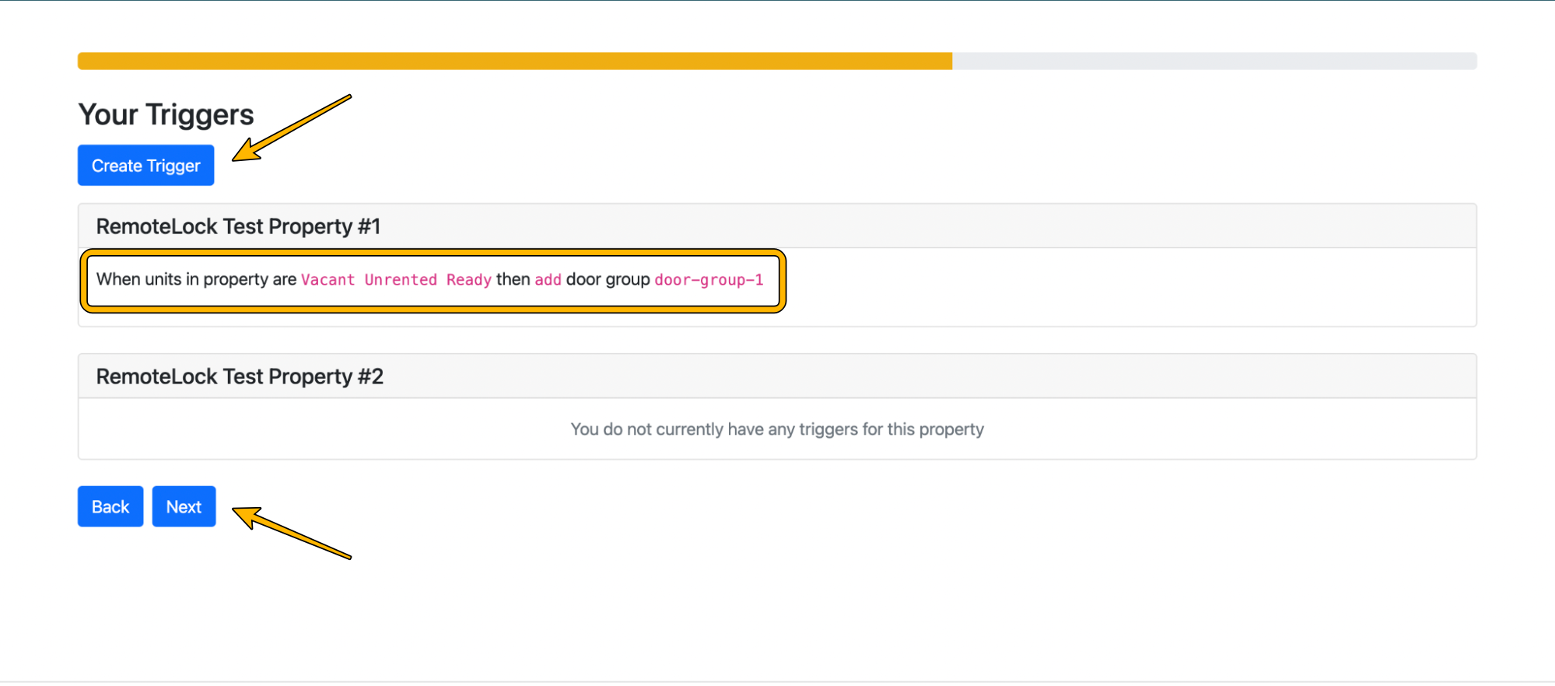Click the Your Triggers page heading
The width and height of the screenshot is (1555, 686).
point(165,114)
